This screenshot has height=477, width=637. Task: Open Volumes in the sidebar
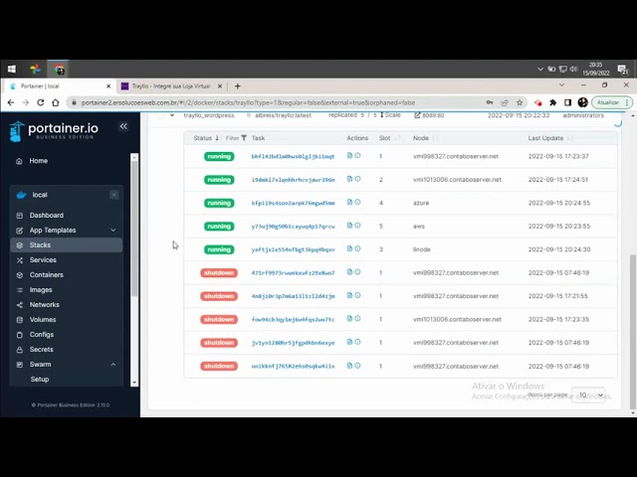[x=43, y=320]
